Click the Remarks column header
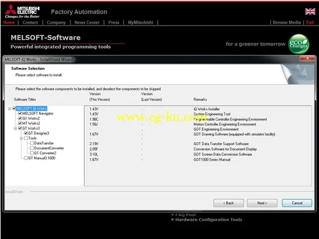 [200, 100]
